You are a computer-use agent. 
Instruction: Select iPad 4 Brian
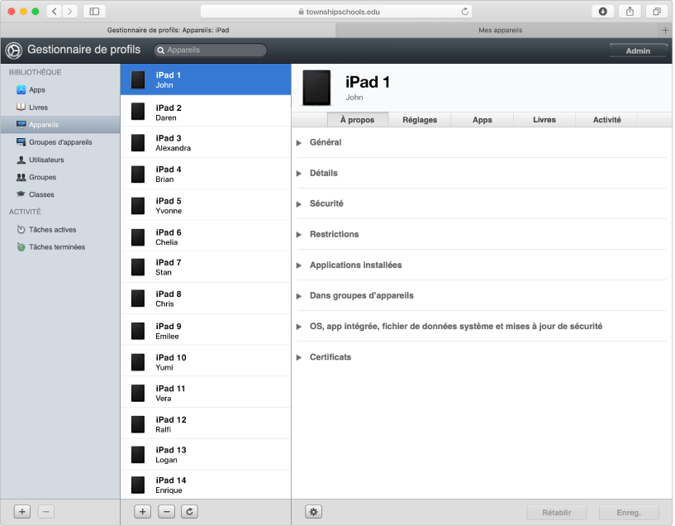[206, 174]
